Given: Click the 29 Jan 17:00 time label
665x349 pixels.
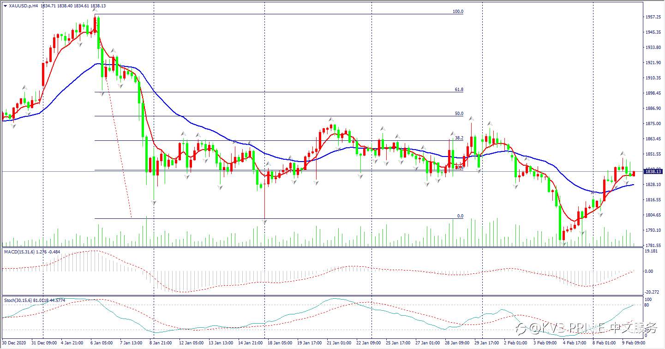Looking at the screenshot, I should coord(486,343).
